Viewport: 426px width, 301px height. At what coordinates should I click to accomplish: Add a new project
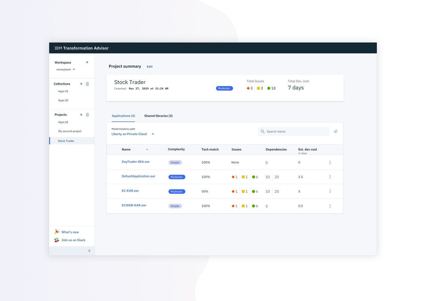tap(81, 115)
